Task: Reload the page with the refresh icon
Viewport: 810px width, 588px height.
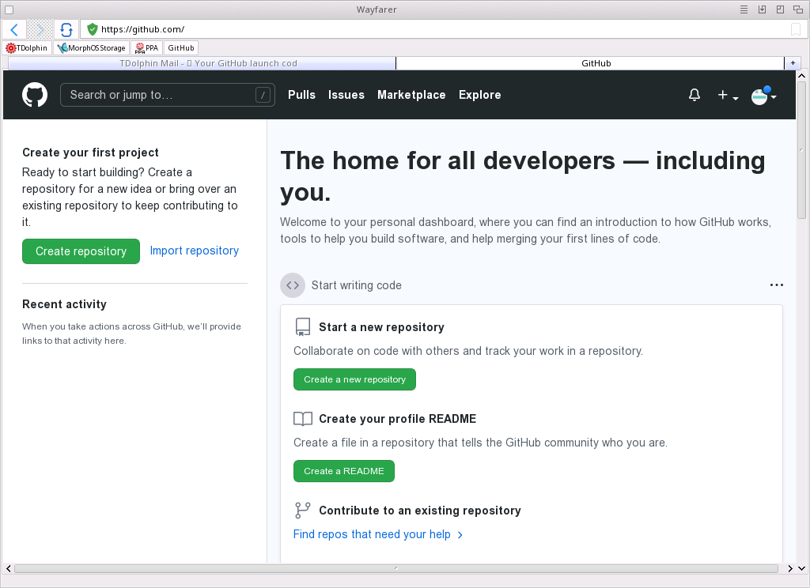Action: 66,29
